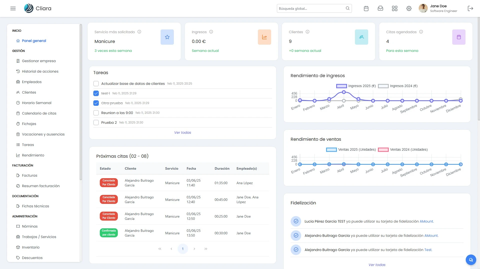Jump to last page of appointments
480x269 pixels.
pyautogui.click(x=206, y=249)
